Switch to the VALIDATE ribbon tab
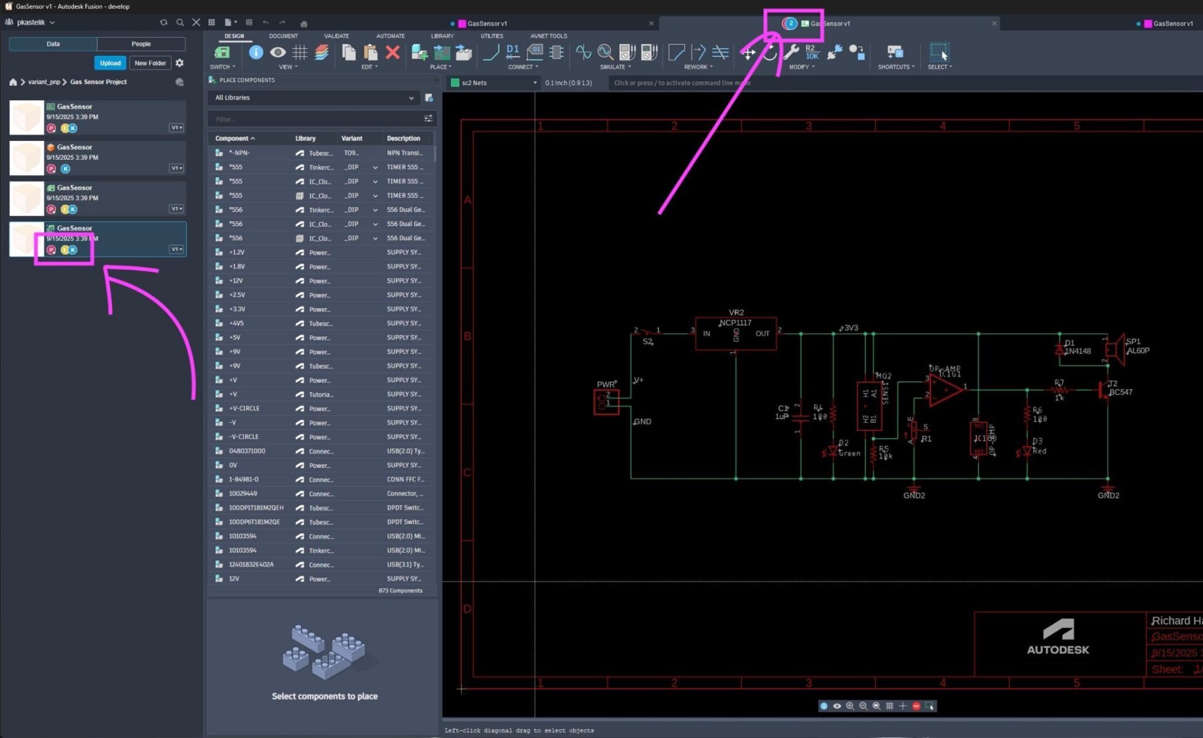Image resolution: width=1203 pixels, height=738 pixels. point(336,36)
